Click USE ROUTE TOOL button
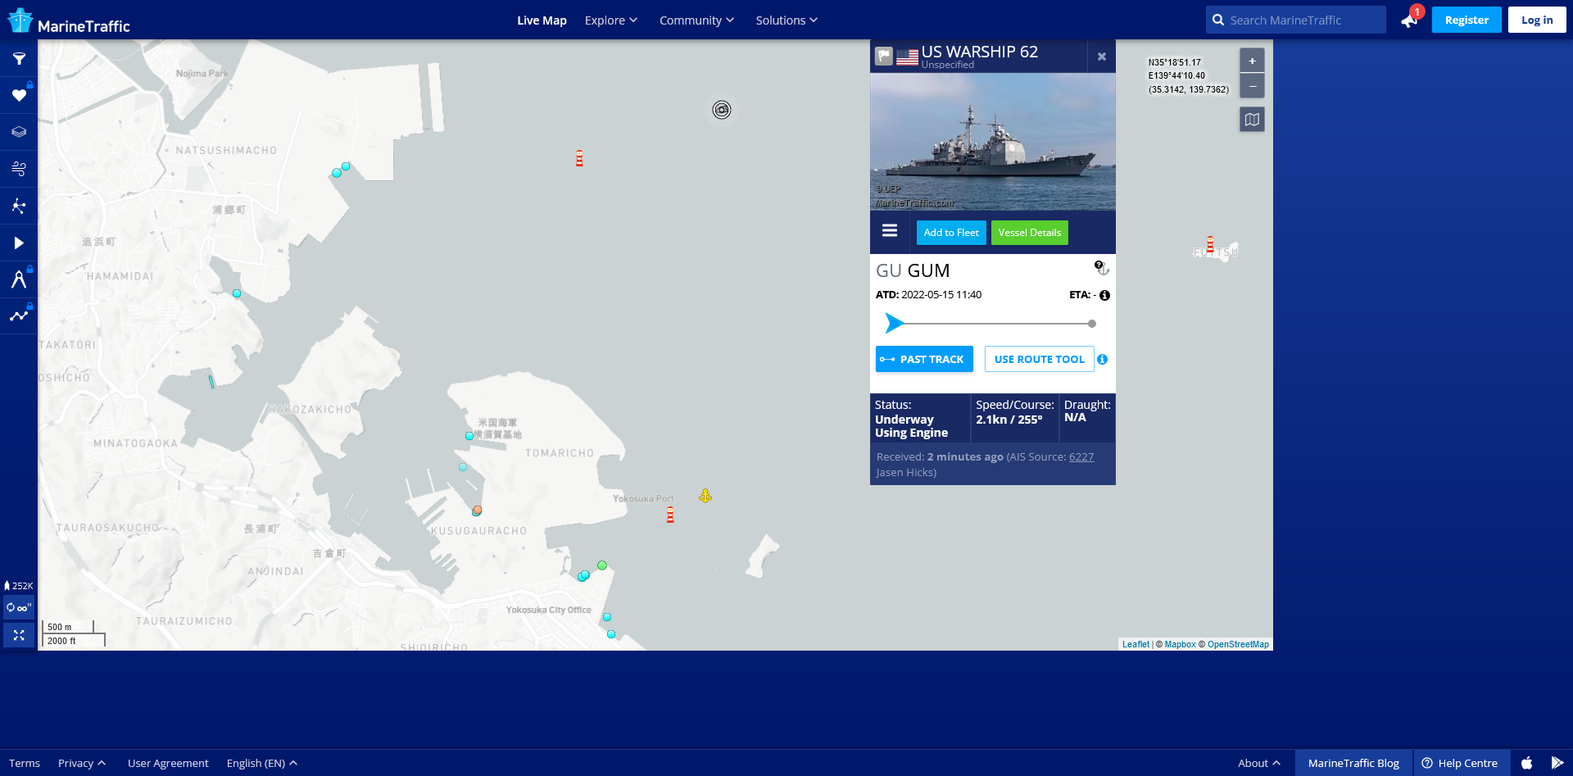This screenshot has width=1573, height=776. point(1040,359)
